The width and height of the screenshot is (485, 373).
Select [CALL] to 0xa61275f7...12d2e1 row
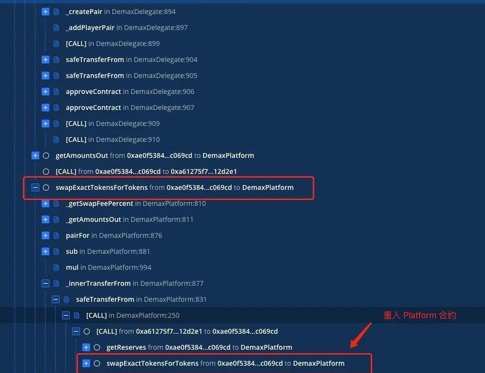[146, 171]
